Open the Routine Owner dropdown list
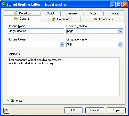The height and width of the screenshot is (116, 129). (x=62, y=45)
